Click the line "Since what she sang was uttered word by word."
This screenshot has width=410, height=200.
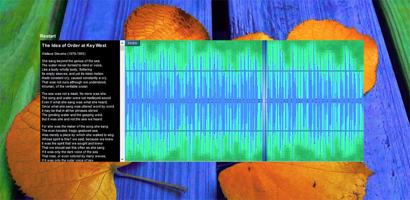coord(78,107)
